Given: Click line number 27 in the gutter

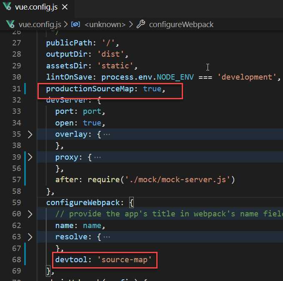Looking at the screenshot, I should pyautogui.click(x=17, y=43).
